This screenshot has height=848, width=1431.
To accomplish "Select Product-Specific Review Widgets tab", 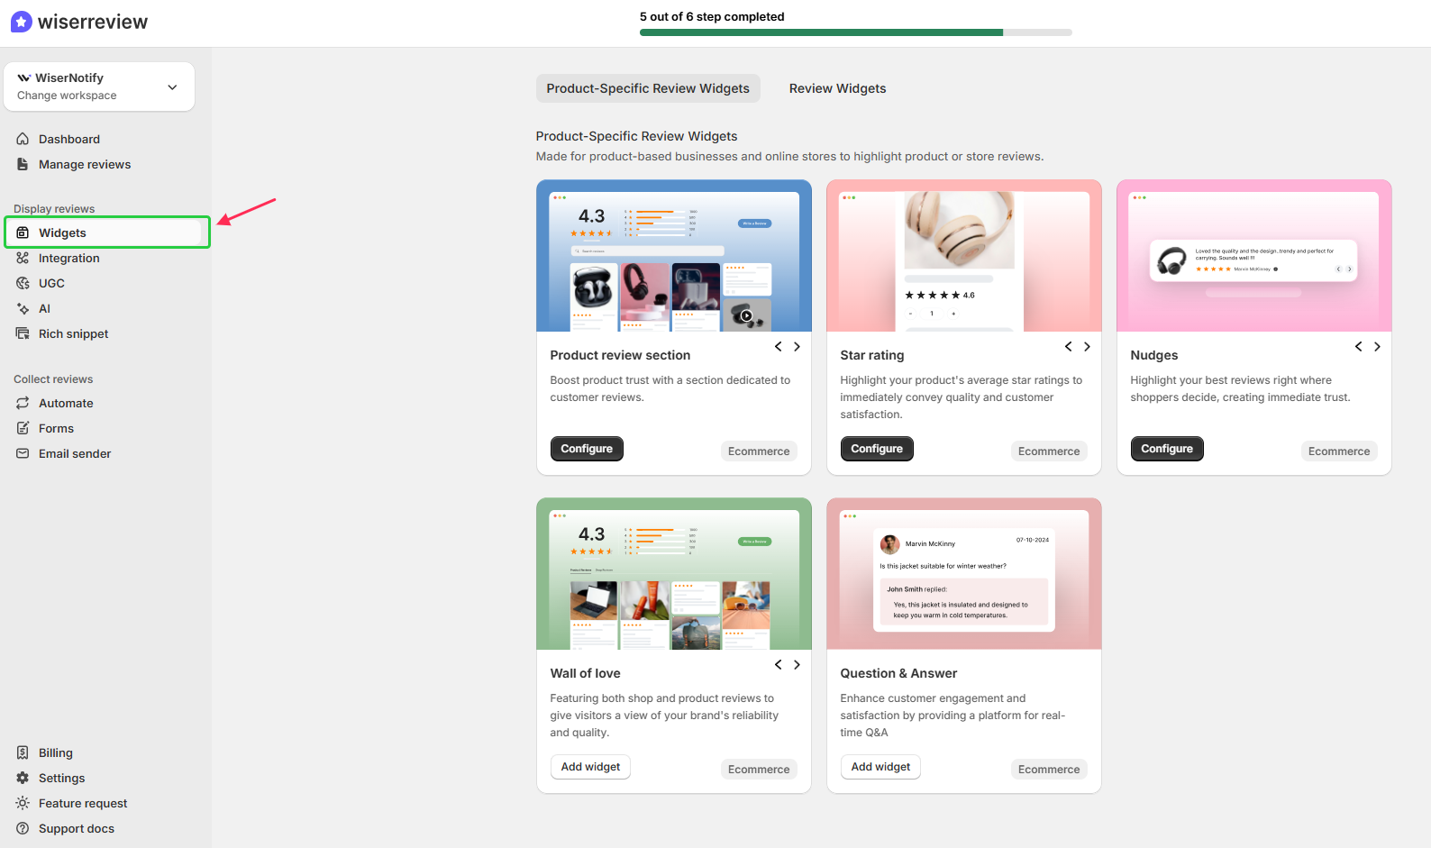I will tap(648, 88).
